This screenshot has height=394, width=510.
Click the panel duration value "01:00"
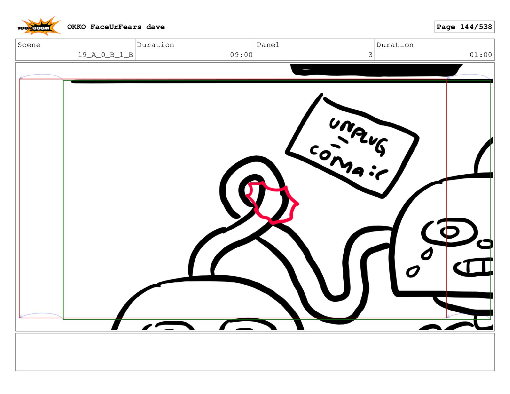(481, 55)
